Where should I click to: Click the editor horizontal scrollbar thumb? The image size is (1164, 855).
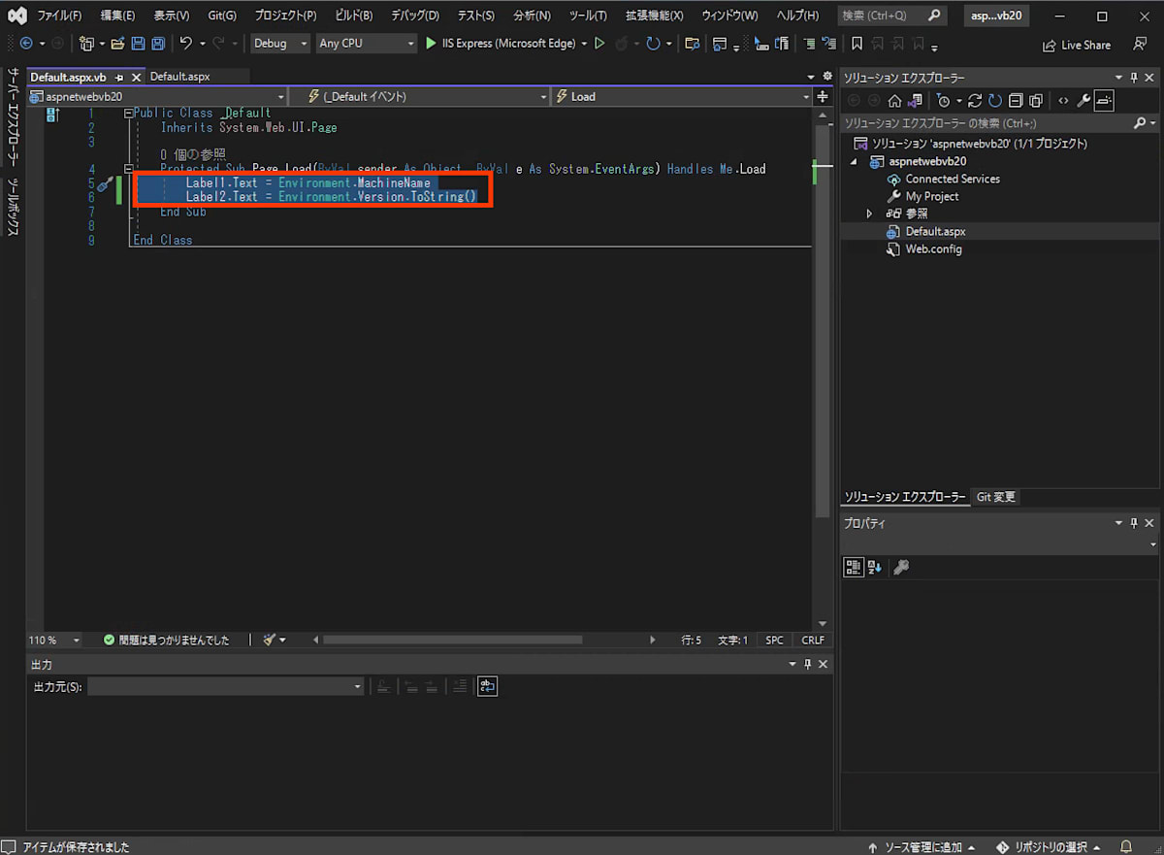click(x=453, y=640)
